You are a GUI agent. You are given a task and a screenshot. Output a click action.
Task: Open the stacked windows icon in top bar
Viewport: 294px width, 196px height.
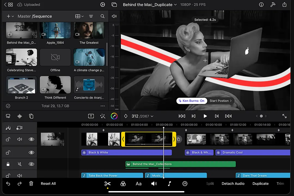114,5
